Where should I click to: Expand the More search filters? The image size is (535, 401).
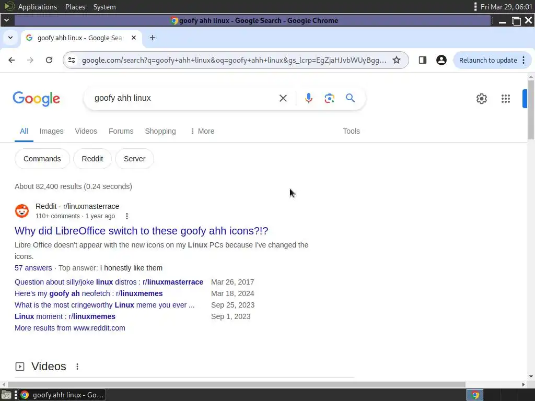pos(202,131)
